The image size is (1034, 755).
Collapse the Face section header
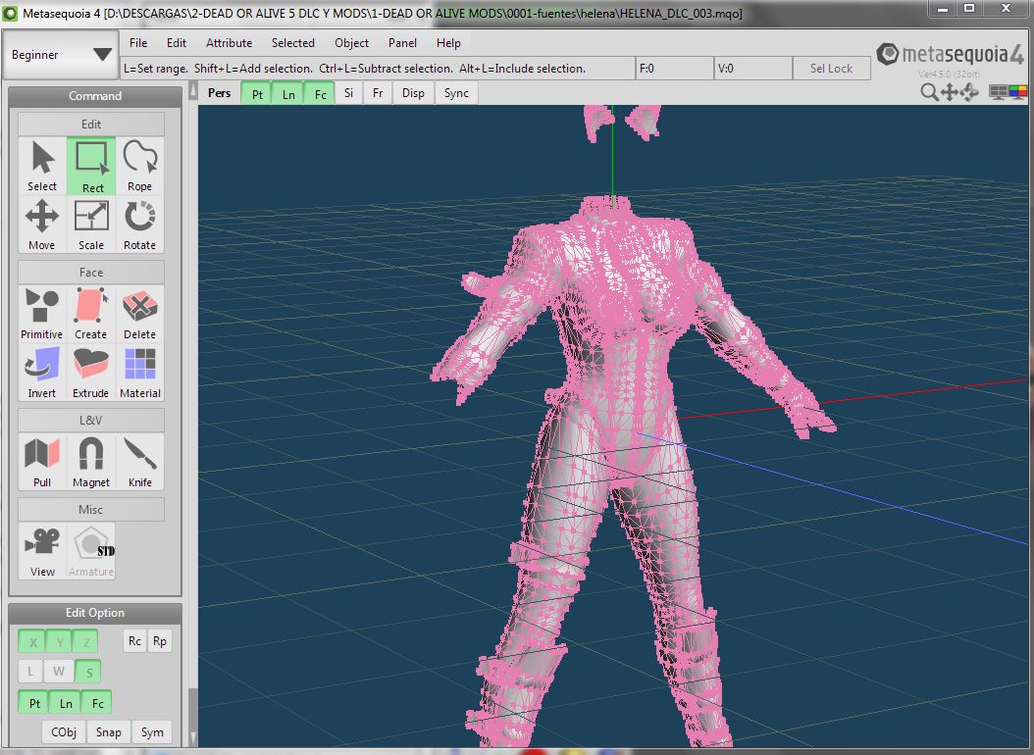91,273
